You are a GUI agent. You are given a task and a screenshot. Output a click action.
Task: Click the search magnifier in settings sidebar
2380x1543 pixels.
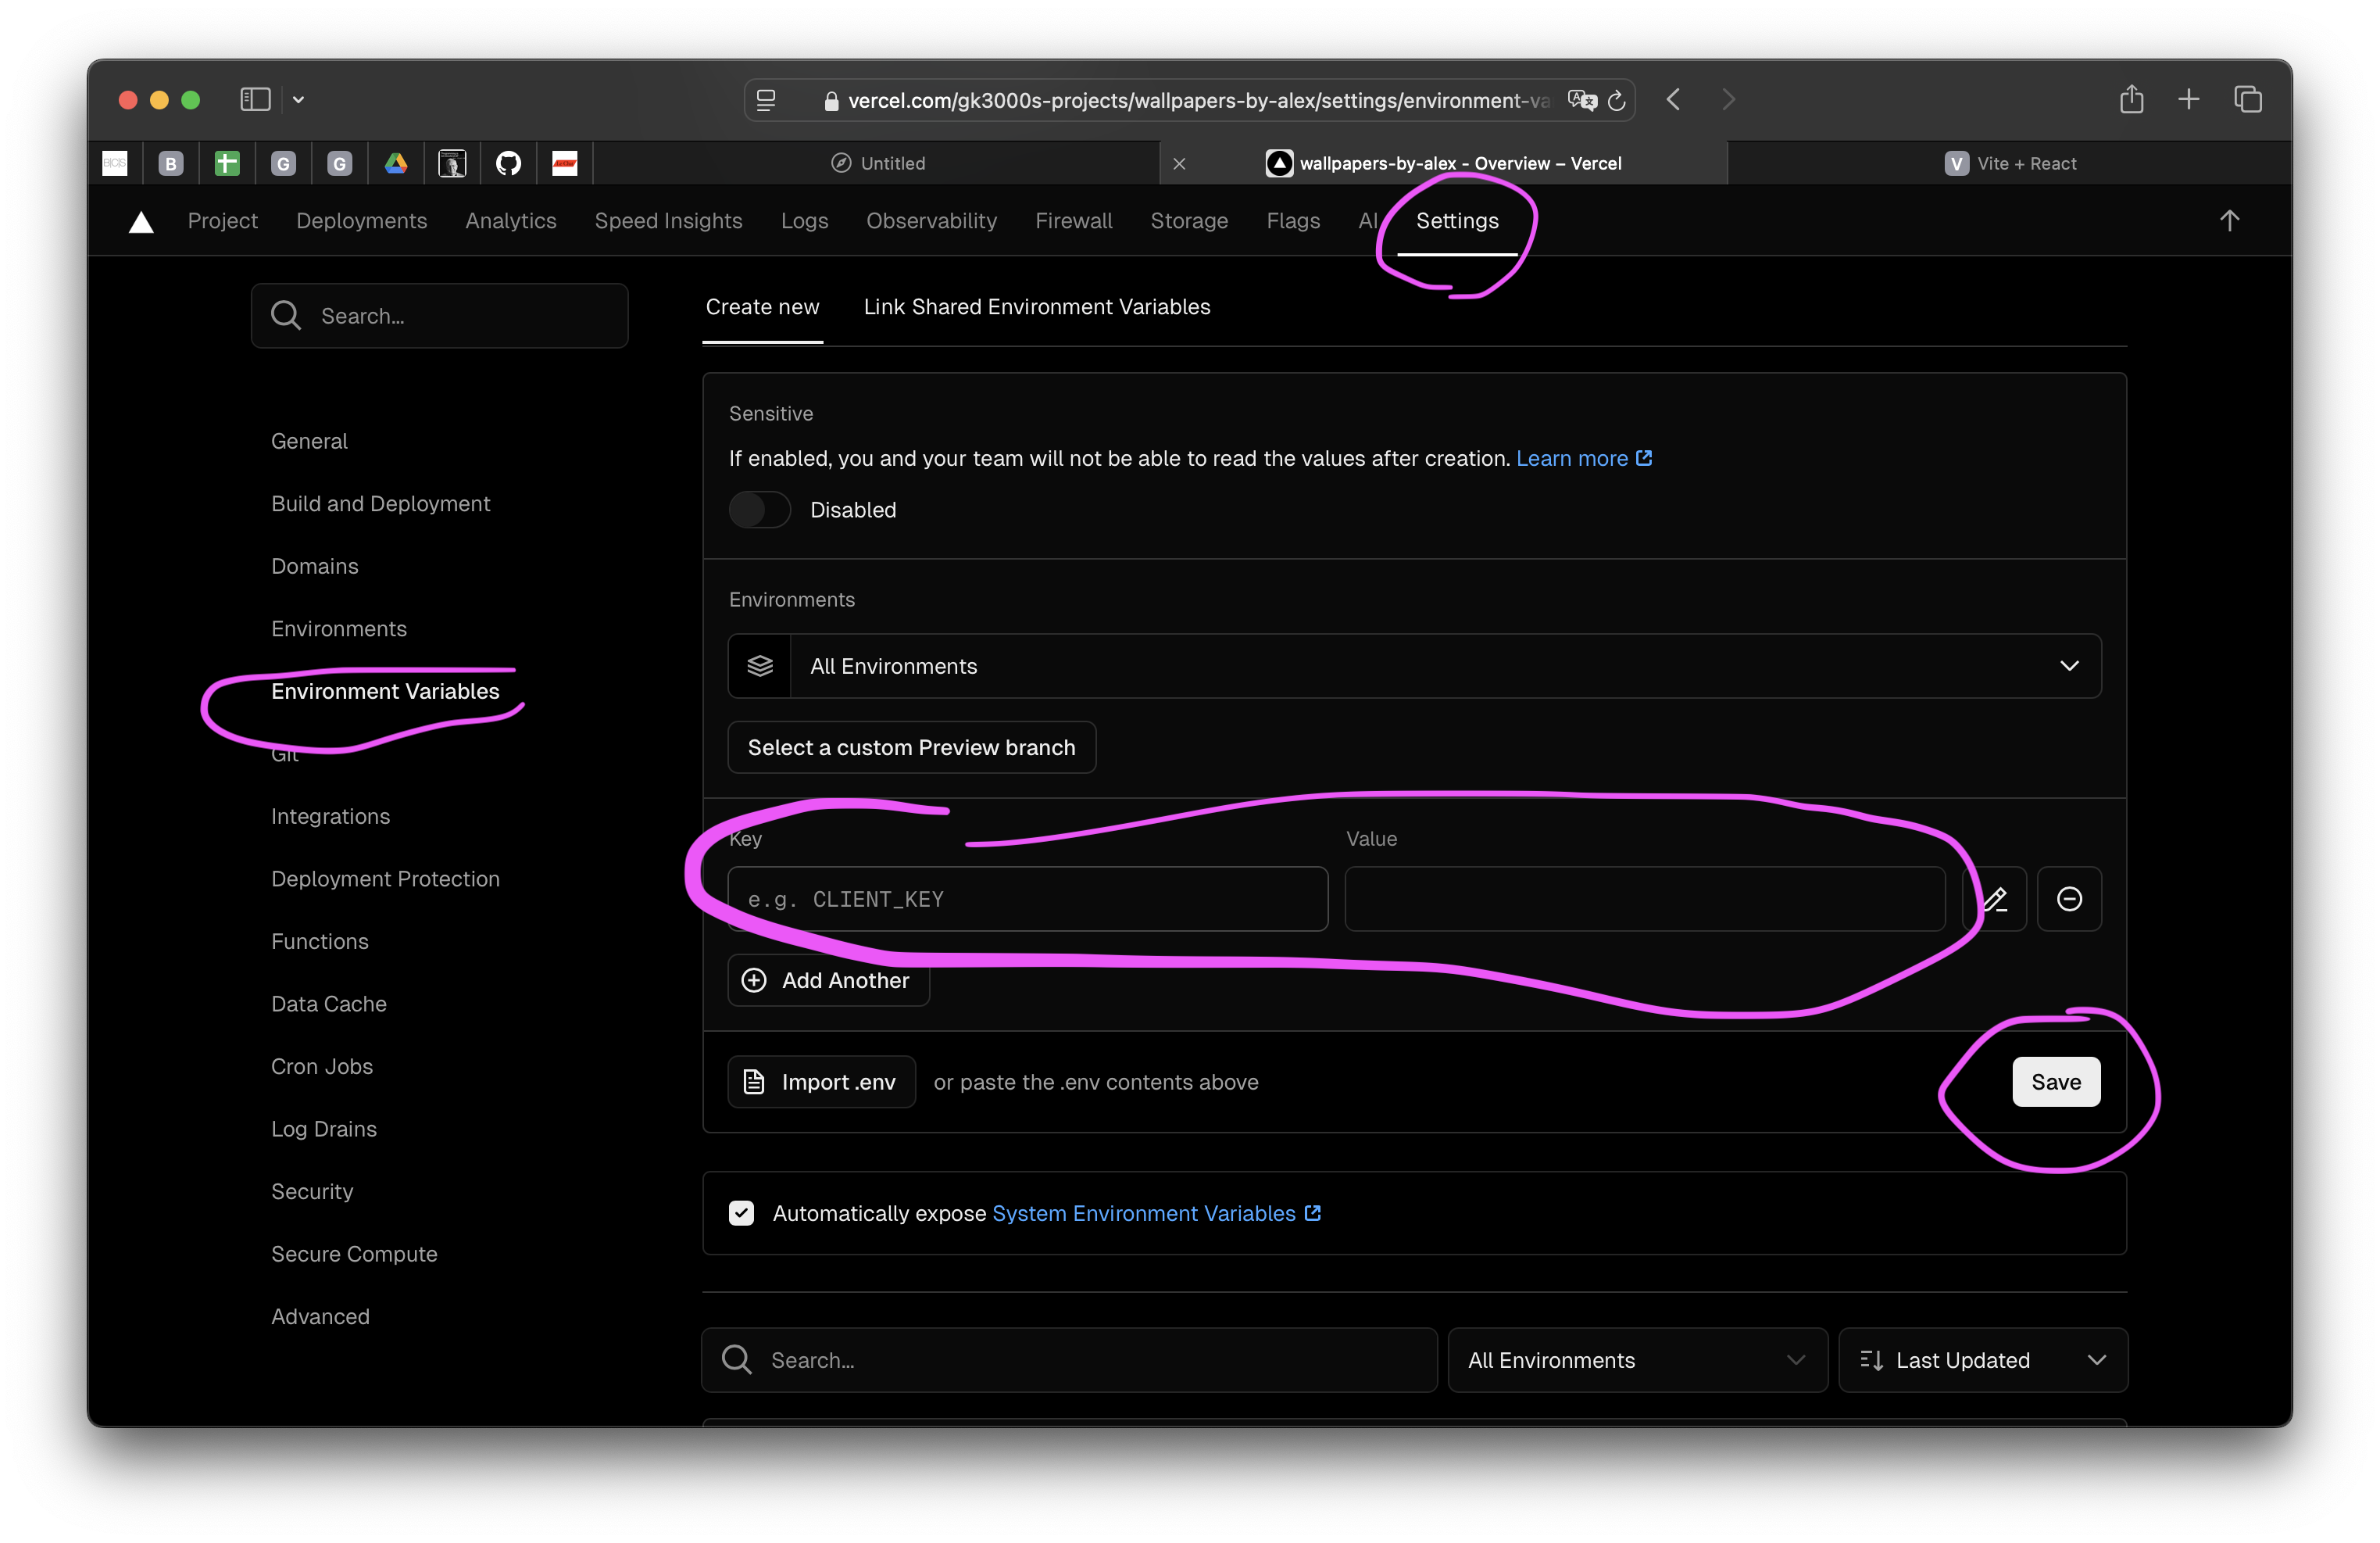tap(286, 315)
